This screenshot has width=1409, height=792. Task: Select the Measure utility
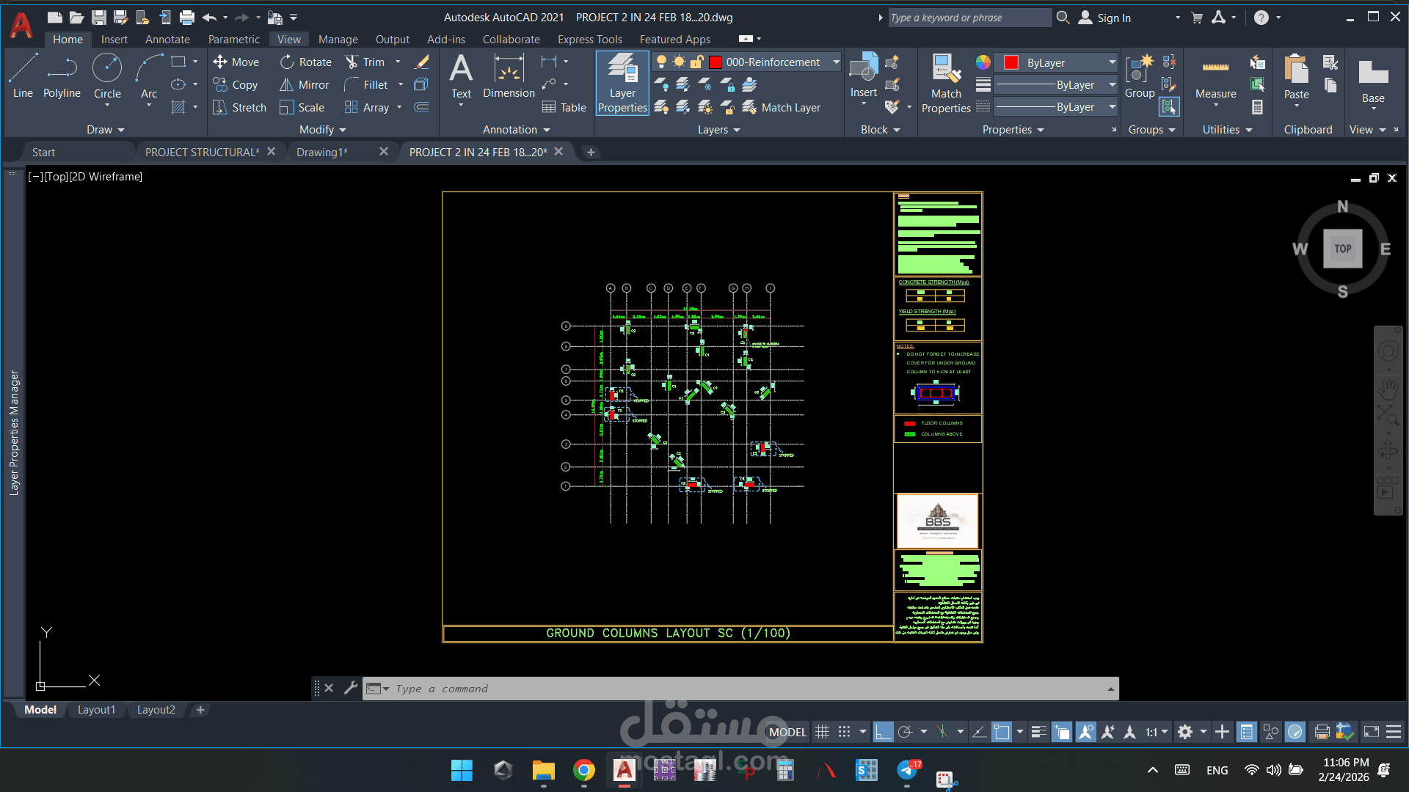click(x=1215, y=77)
